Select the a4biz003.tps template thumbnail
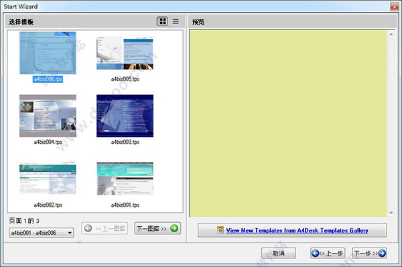The height and width of the screenshot is (267, 402). pos(125,116)
